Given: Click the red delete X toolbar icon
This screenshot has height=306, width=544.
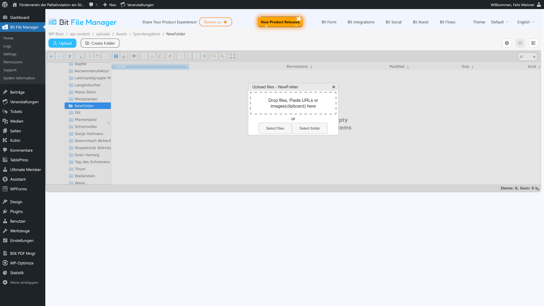Looking at the screenshot, I should click(x=170, y=56).
